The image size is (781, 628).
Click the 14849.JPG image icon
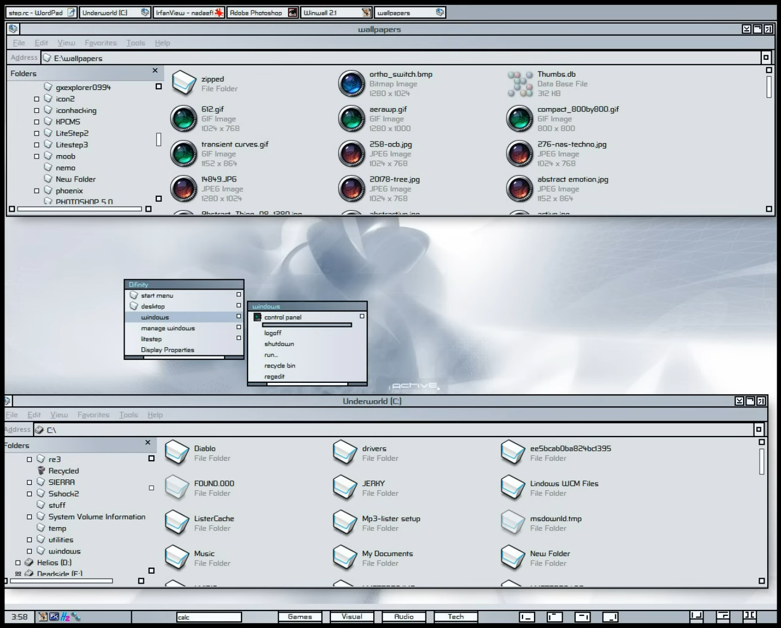coord(184,189)
